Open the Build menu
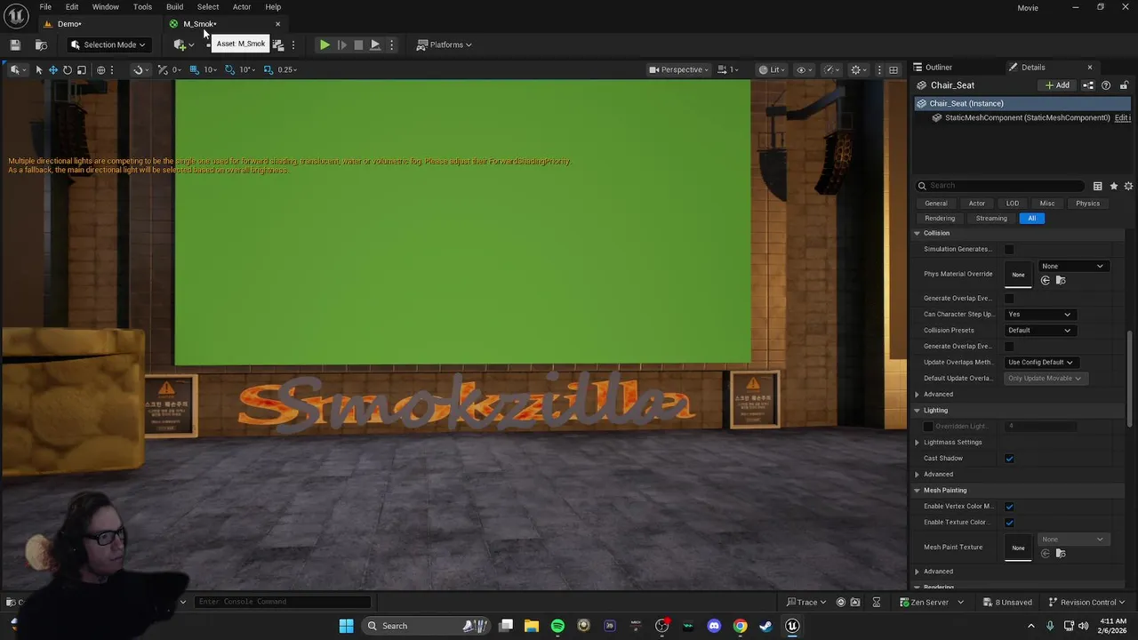 click(174, 7)
